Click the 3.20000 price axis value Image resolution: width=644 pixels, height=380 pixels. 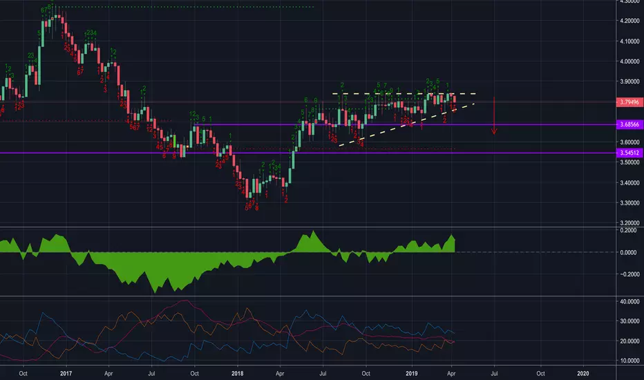(x=629, y=223)
